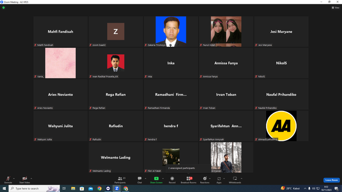Switch to Zoom app on taskbar
The height and width of the screenshot is (192, 342).
(116, 188)
